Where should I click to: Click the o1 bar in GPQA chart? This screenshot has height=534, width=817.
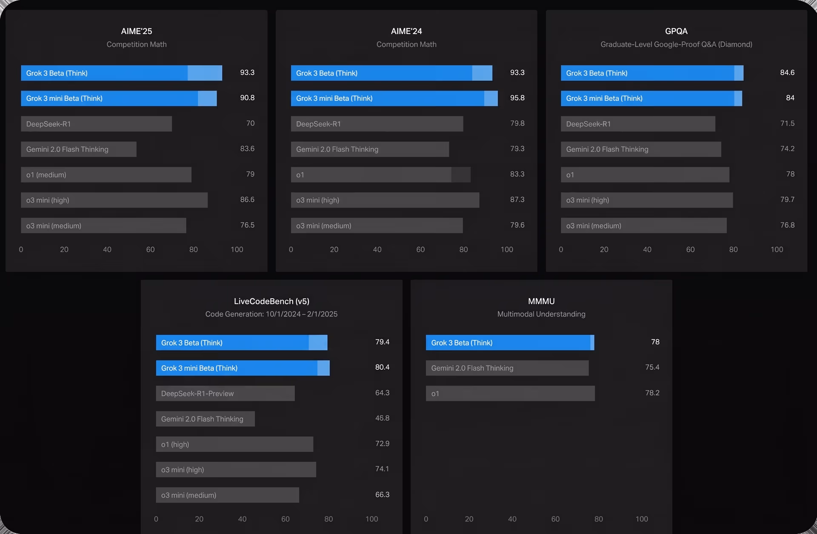click(x=645, y=174)
